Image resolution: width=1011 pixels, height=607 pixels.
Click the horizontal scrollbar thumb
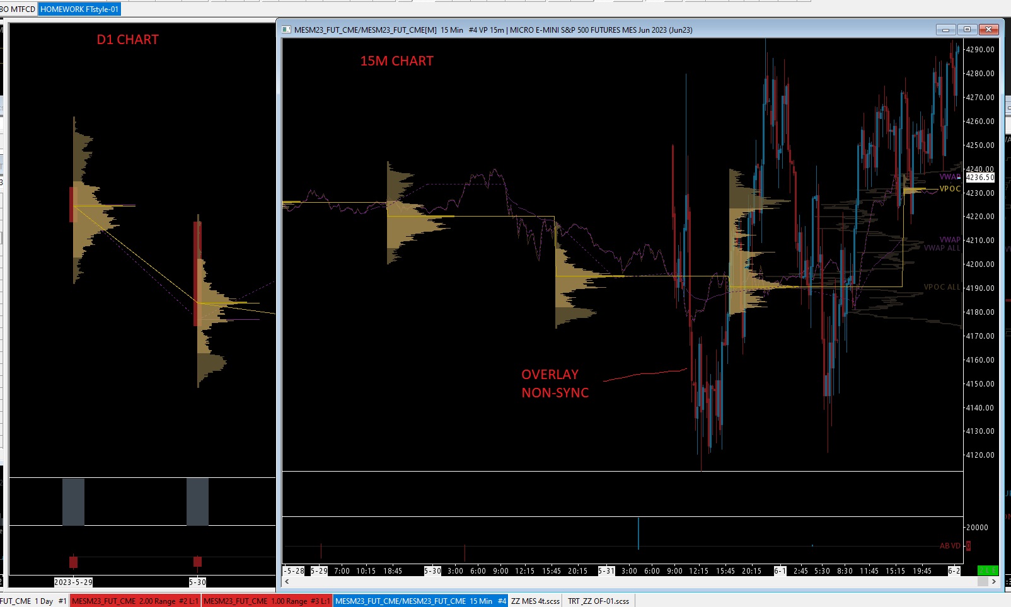[x=982, y=581]
